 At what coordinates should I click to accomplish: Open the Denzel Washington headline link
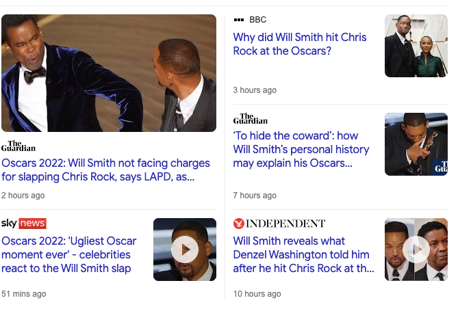click(303, 254)
